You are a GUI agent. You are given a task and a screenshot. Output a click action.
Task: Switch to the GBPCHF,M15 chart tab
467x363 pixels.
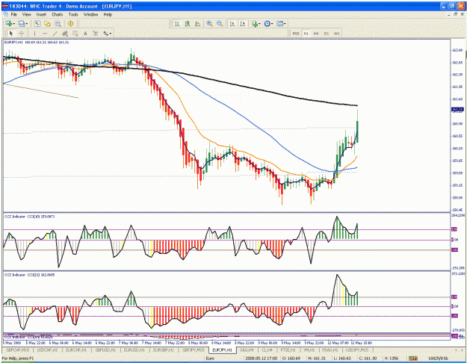pyautogui.click(x=18, y=350)
